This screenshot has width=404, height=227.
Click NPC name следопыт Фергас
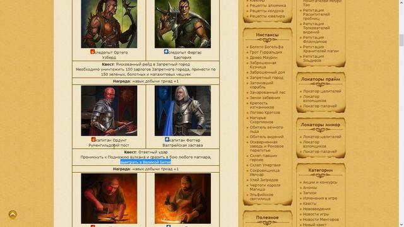coord(185,52)
